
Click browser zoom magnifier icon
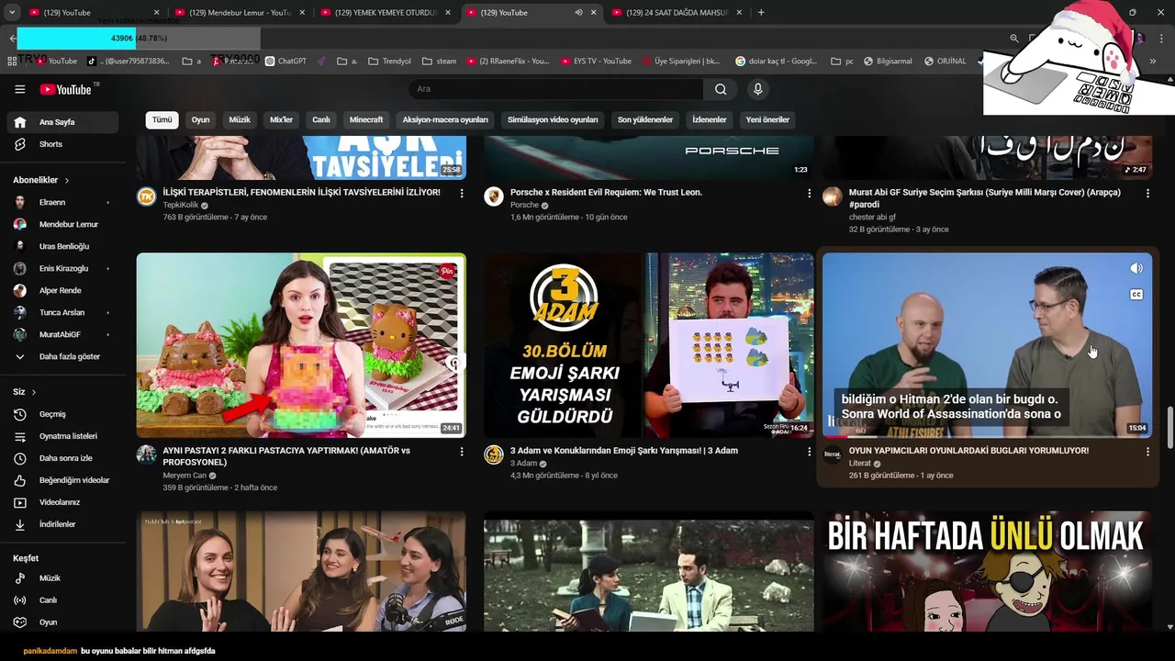(x=1014, y=38)
